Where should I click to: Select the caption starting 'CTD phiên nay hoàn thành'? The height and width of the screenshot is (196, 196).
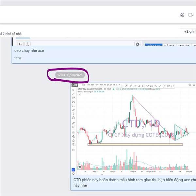135,183
